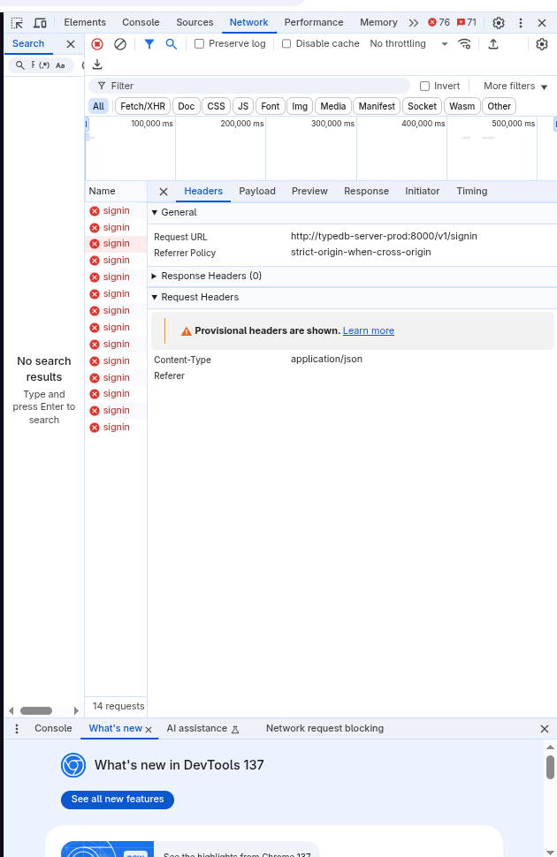Open the drawer three-dot menu
The height and width of the screenshot is (857, 557).
(17, 729)
